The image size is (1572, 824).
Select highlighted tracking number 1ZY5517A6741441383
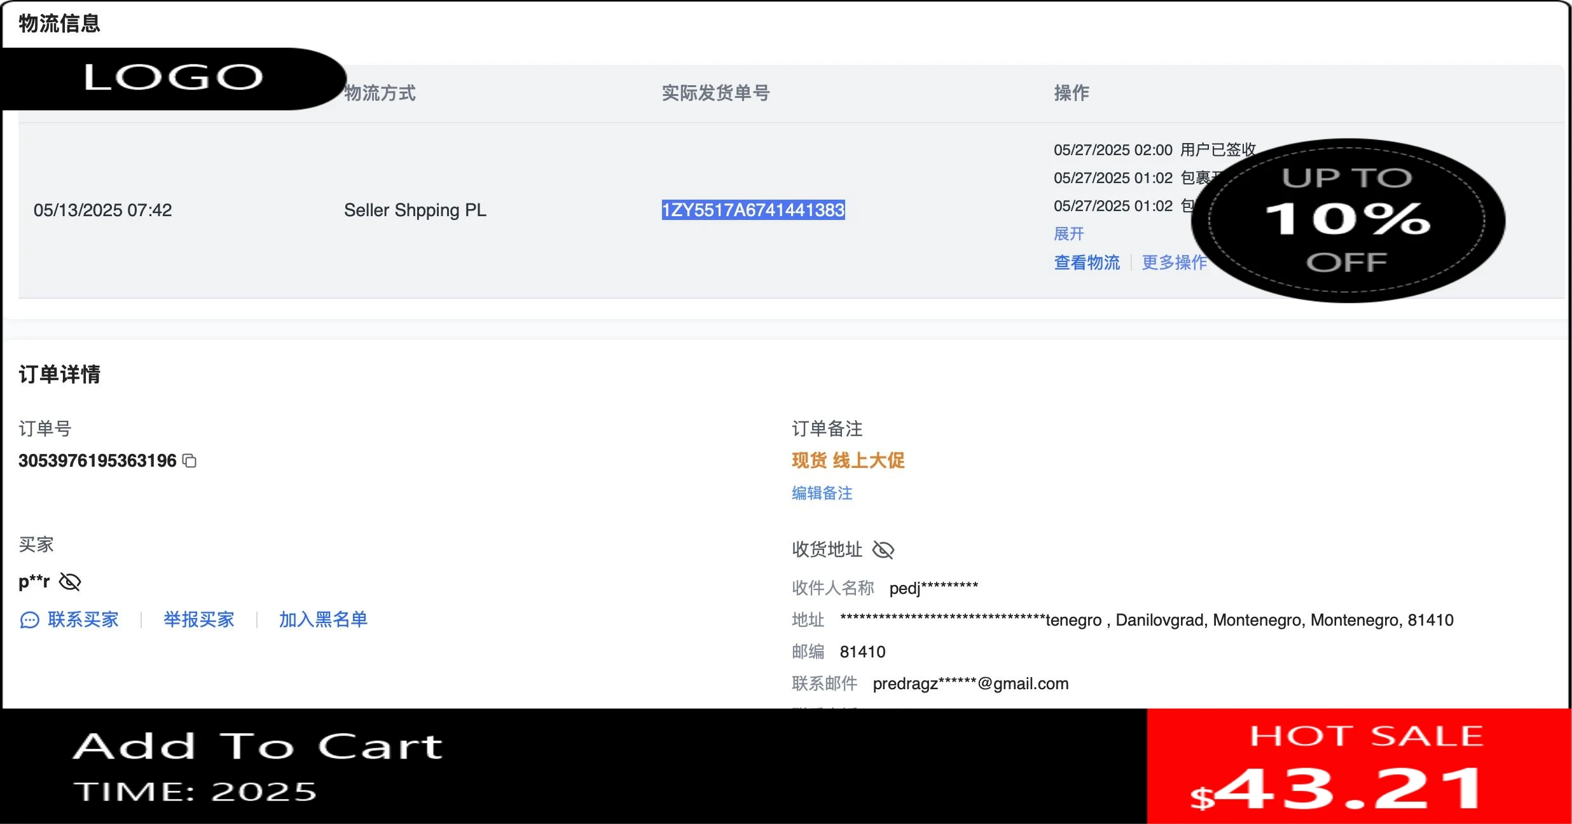point(753,210)
